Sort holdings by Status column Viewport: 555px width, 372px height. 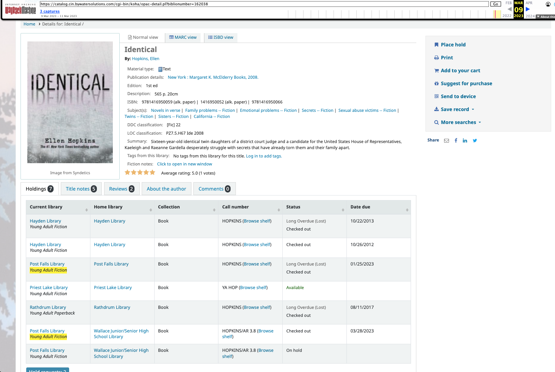click(x=315, y=207)
